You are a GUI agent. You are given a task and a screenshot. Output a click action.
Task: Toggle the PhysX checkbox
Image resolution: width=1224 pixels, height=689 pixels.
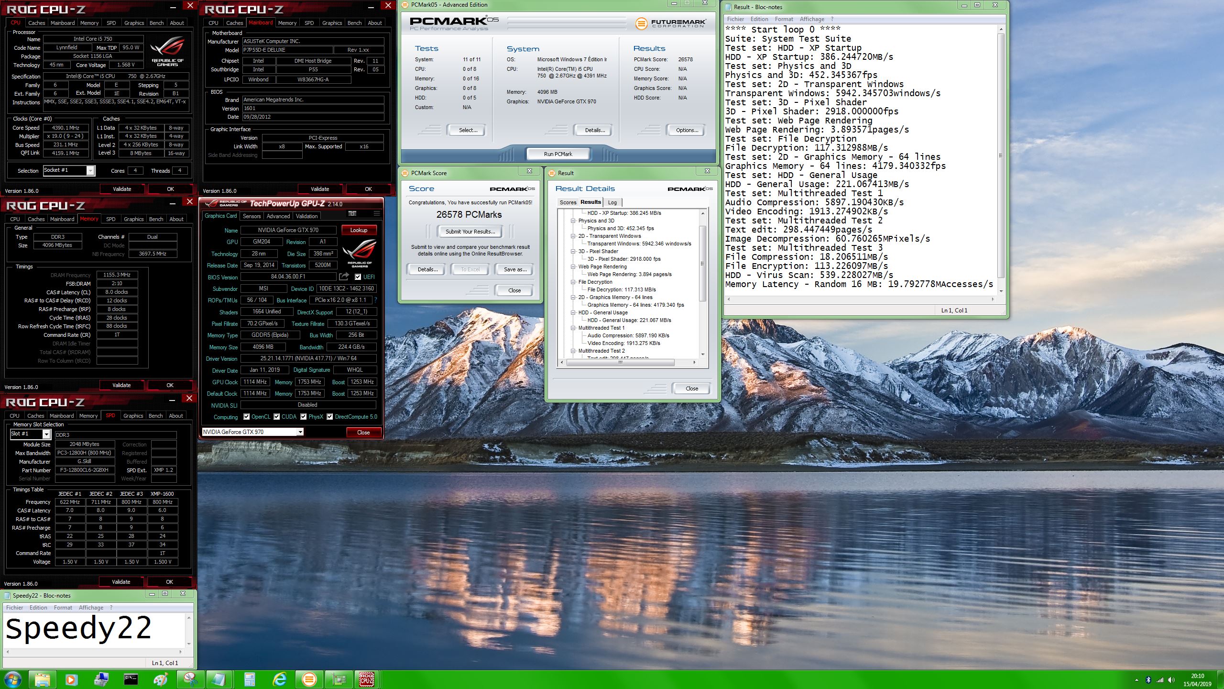[x=303, y=417]
